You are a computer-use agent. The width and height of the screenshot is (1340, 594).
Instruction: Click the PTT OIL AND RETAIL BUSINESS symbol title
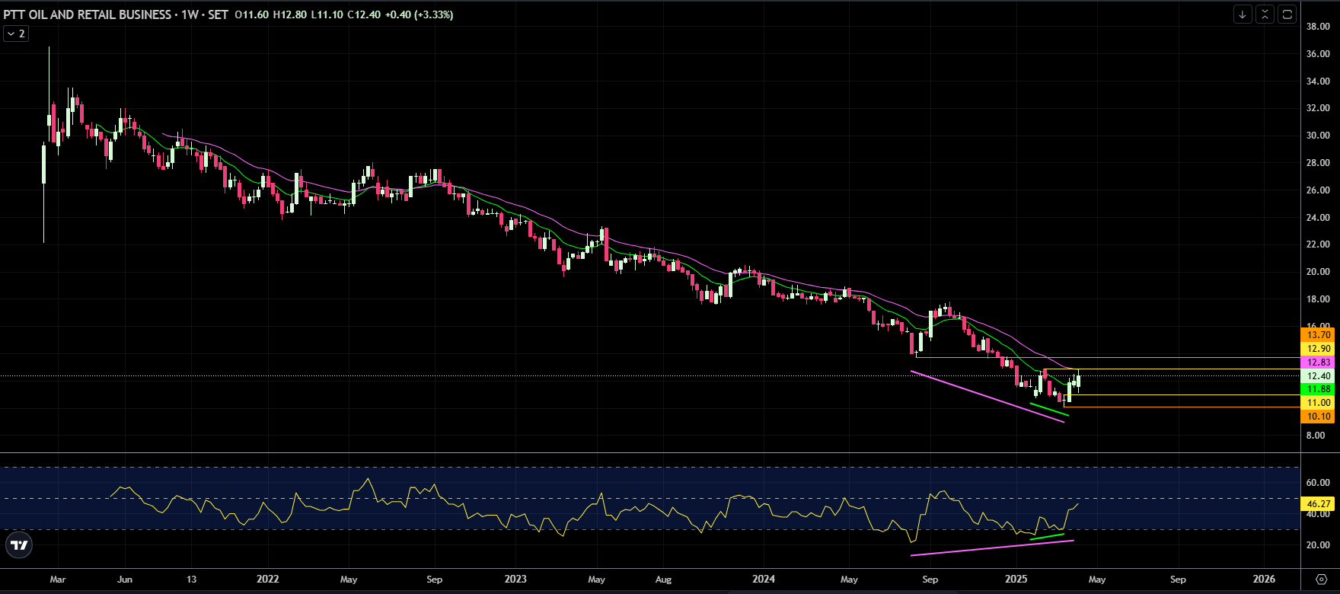click(x=88, y=14)
